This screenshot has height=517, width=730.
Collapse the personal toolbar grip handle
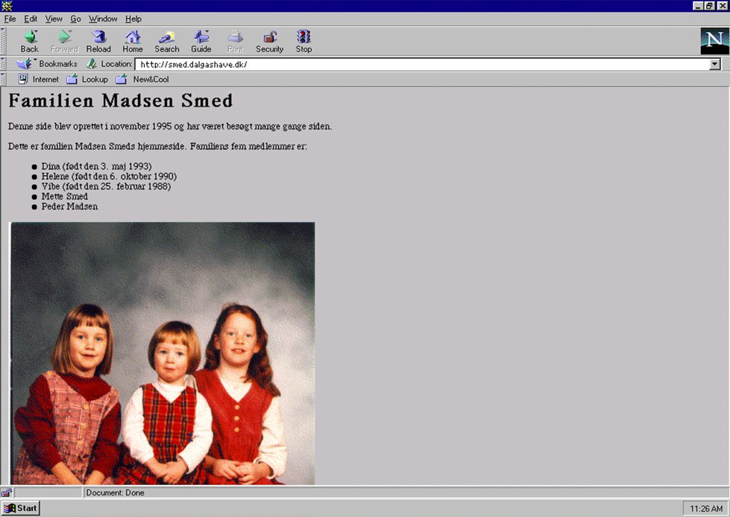(3, 79)
